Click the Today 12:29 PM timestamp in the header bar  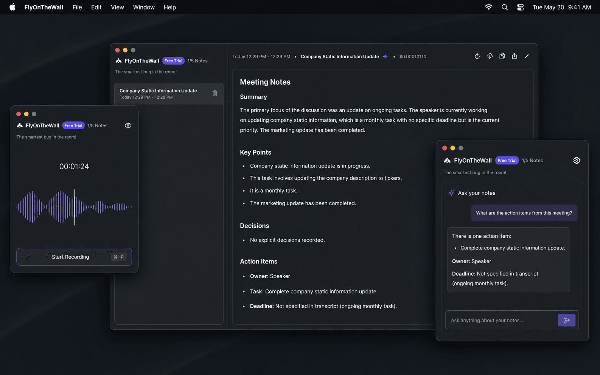pos(261,57)
